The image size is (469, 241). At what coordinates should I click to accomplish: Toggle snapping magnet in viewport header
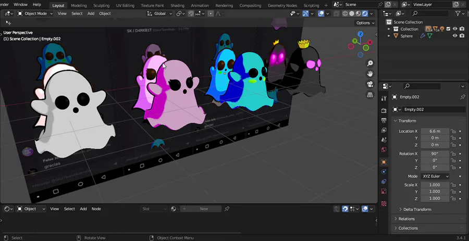pyautogui.click(x=191, y=14)
